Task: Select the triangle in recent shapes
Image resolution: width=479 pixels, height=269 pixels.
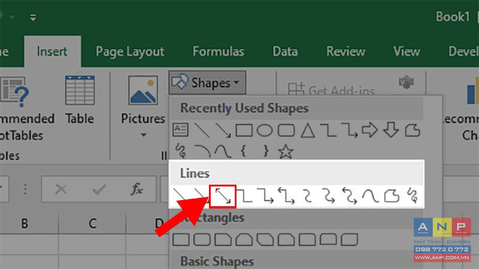Action: pos(308,130)
